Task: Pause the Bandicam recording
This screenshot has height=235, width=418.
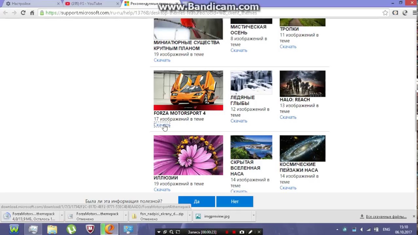Action: click(227, 232)
